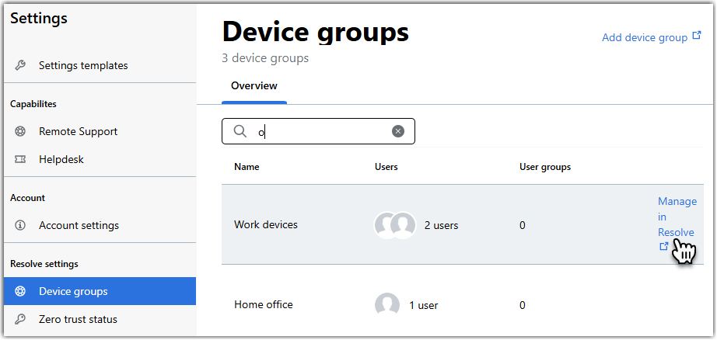Open Settings templates in sidebar
717x340 pixels.
83,65
